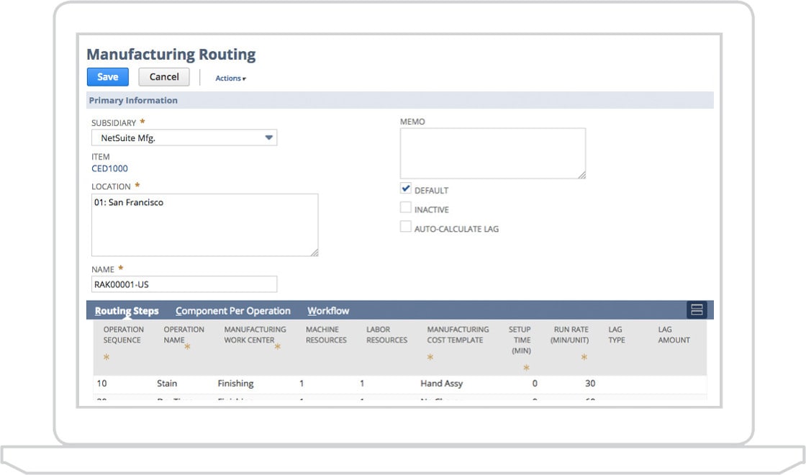Image resolution: width=806 pixels, height=475 pixels.
Task: Click the Operation Name column header
Action: click(x=184, y=335)
